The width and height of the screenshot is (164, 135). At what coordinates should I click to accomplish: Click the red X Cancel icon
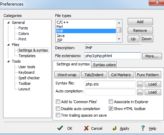point(86,128)
